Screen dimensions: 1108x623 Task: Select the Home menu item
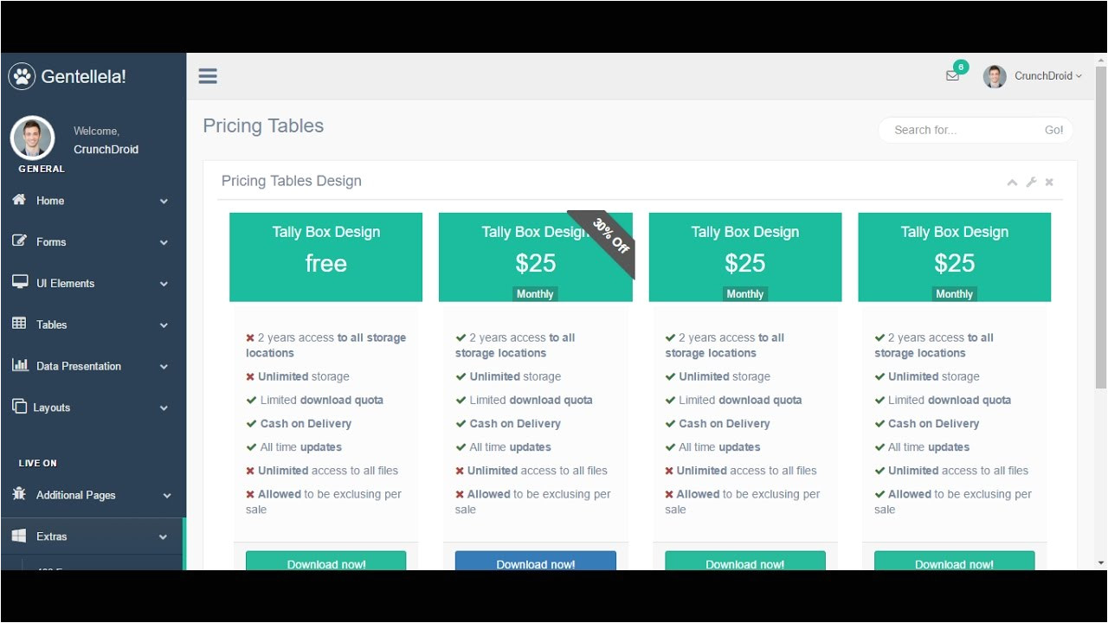[x=49, y=200]
